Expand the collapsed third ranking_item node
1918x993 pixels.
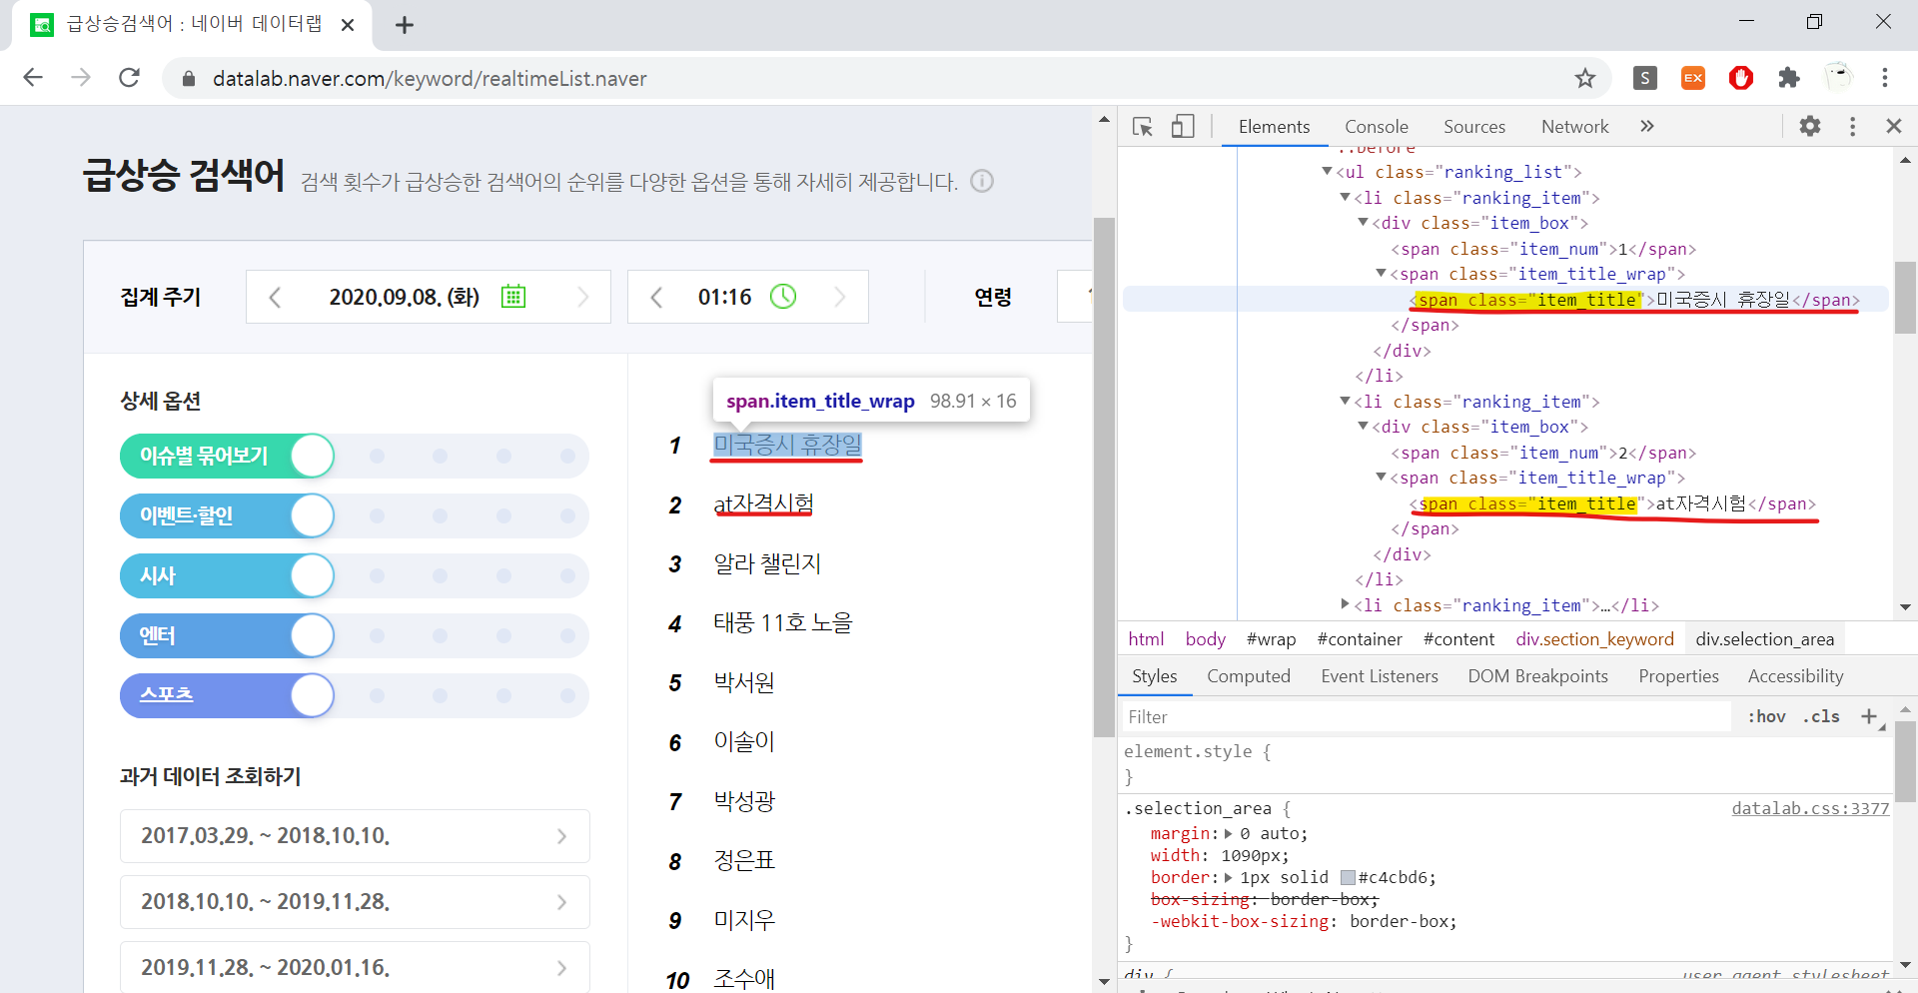click(1345, 604)
